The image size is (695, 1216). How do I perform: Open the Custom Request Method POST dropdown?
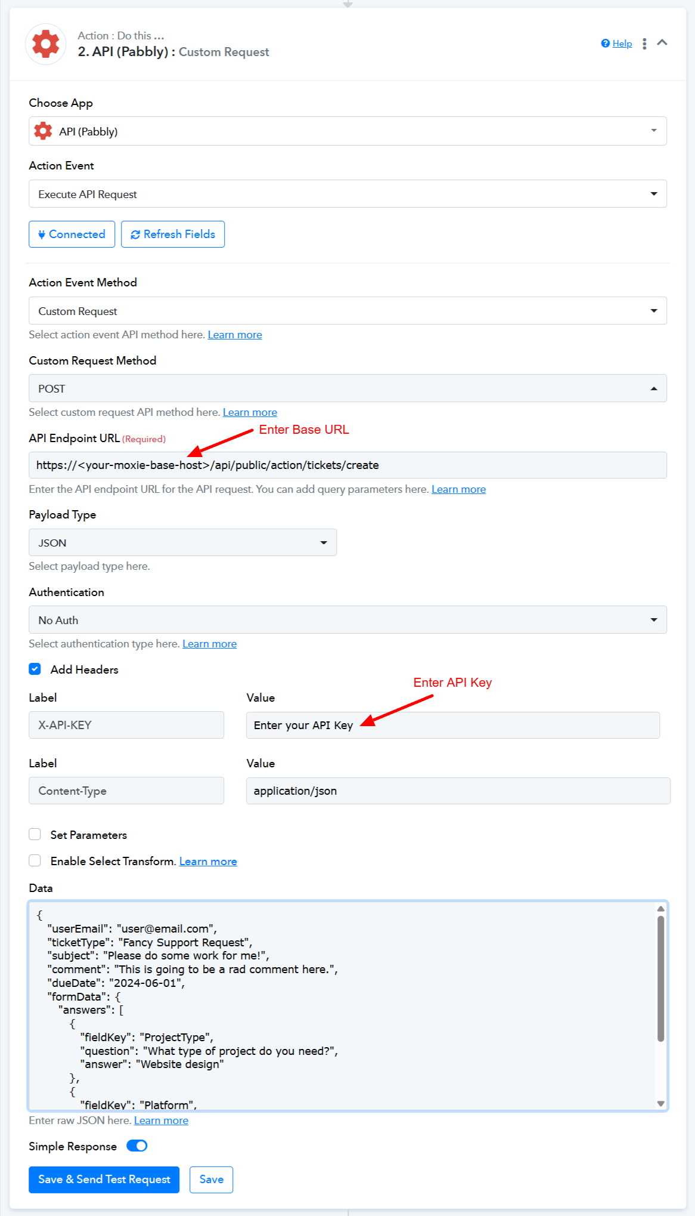[x=347, y=388]
